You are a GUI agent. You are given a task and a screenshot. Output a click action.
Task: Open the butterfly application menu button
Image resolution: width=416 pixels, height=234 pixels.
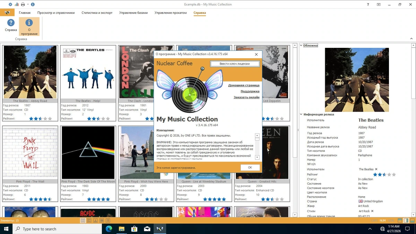[x=7, y=13]
